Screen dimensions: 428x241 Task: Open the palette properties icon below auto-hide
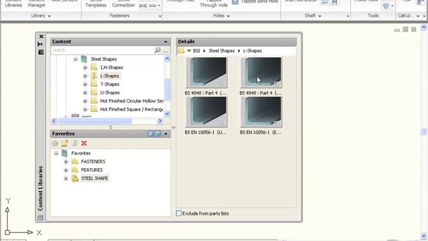coord(41,52)
